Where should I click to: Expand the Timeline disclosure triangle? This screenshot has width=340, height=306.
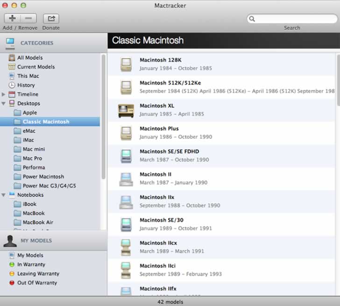pyautogui.click(x=3, y=94)
